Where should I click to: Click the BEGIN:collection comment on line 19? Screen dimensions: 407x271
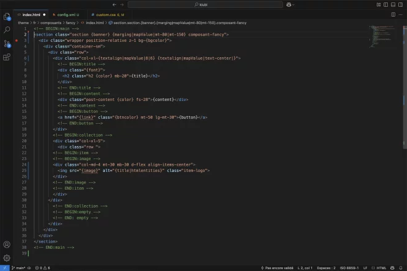pyautogui.click(x=83, y=135)
